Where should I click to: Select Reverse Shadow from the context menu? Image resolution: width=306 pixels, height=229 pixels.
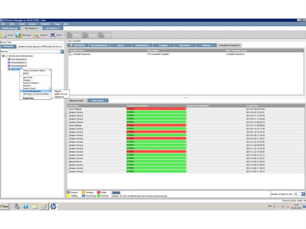pos(32,83)
